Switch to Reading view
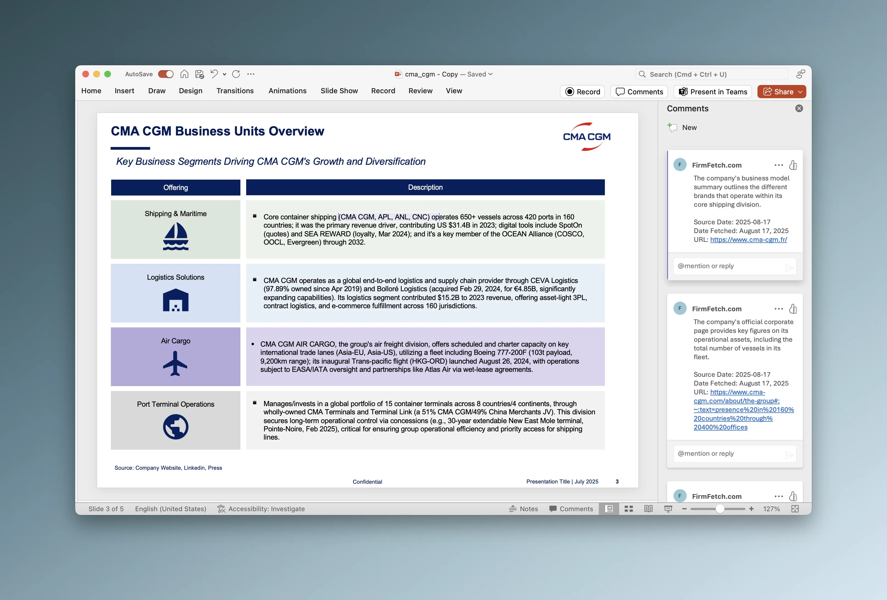The image size is (887, 600). (x=648, y=509)
